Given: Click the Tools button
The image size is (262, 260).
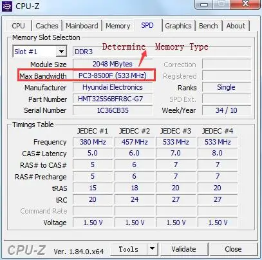Looking at the screenshot, I should pyautogui.click(x=129, y=249).
